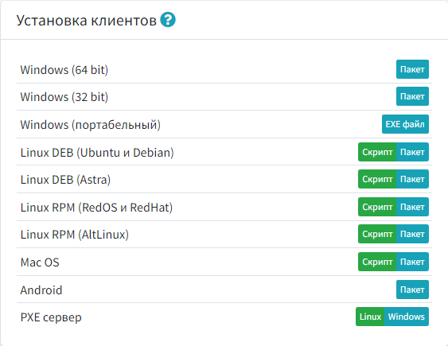Select Windows option for PXE сервер
The width and height of the screenshot is (448, 346).
[407, 317]
